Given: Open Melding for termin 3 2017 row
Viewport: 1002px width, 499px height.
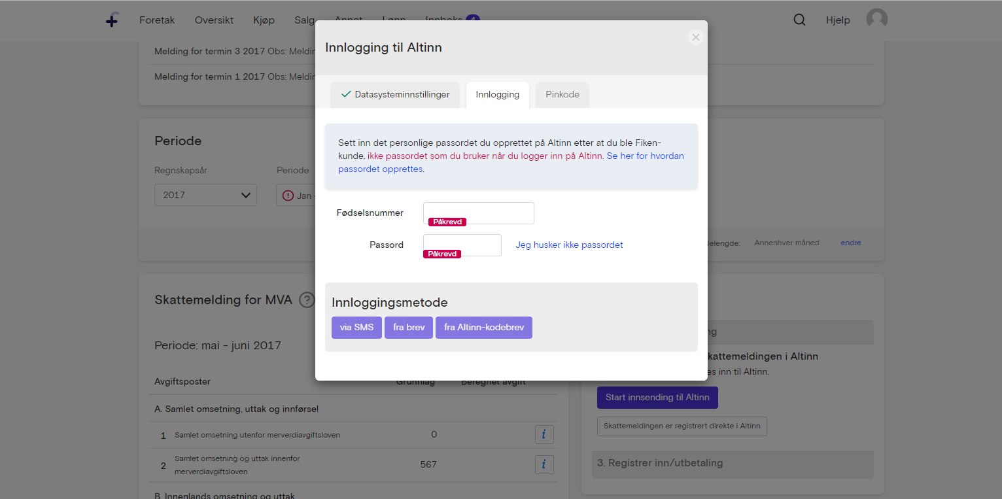Looking at the screenshot, I should (235, 51).
